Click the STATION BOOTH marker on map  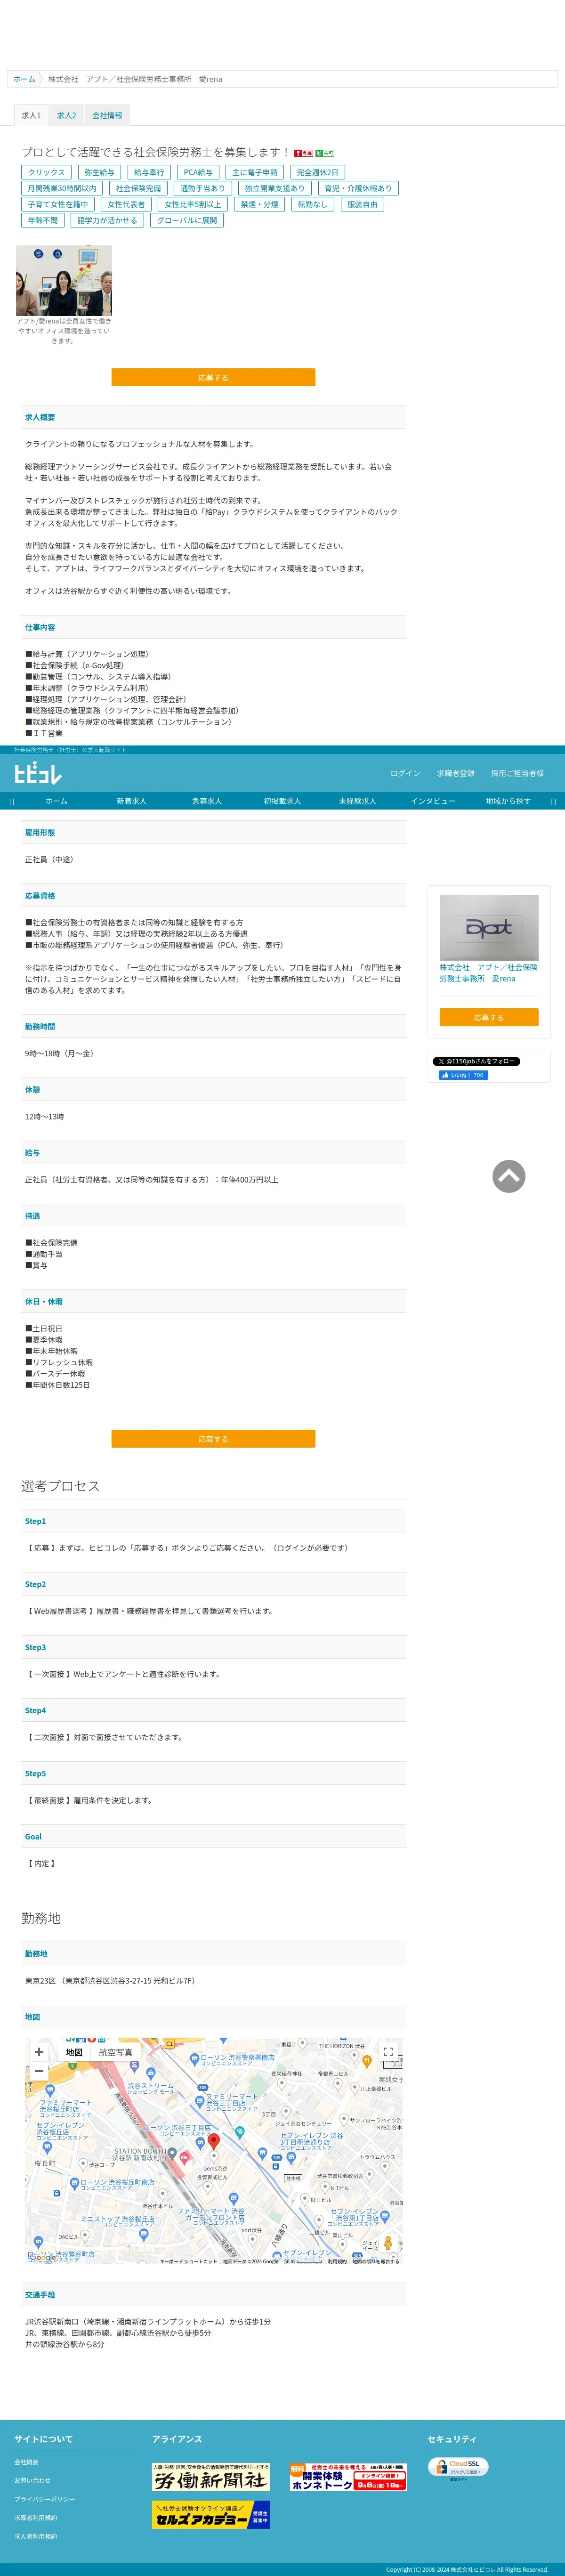tap(172, 2152)
